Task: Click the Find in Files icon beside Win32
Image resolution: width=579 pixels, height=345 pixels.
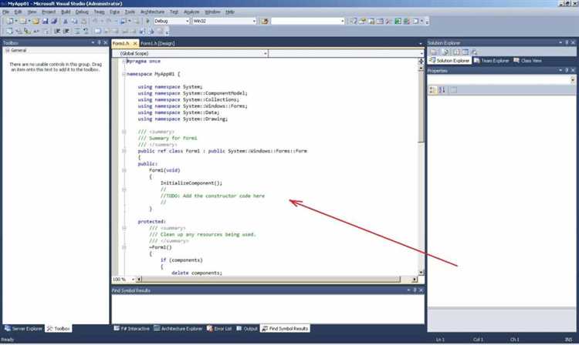Action: [264, 21]
